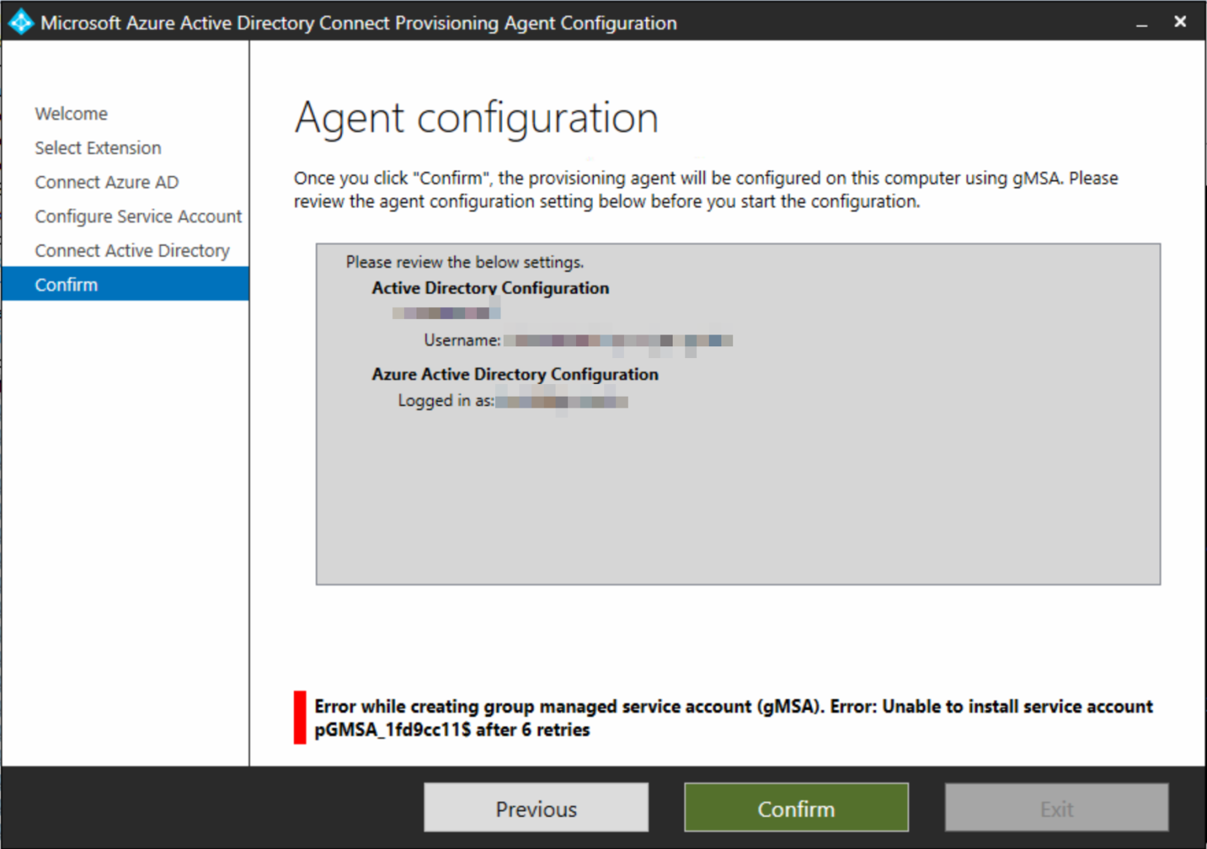Open the Select Extension step
The width and height of the screenshot is (1207, 849).
(x=97, y=148)
